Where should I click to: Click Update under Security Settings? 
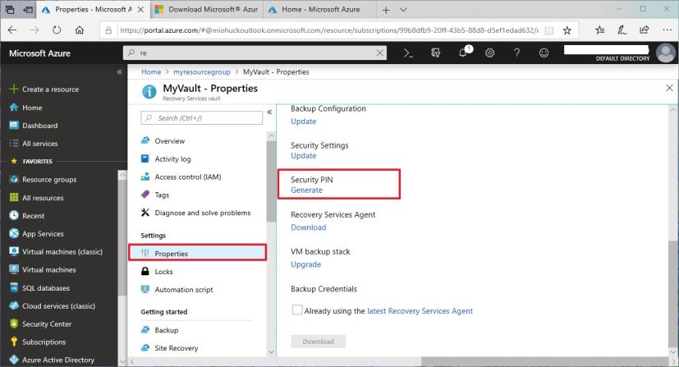(304, 155)
